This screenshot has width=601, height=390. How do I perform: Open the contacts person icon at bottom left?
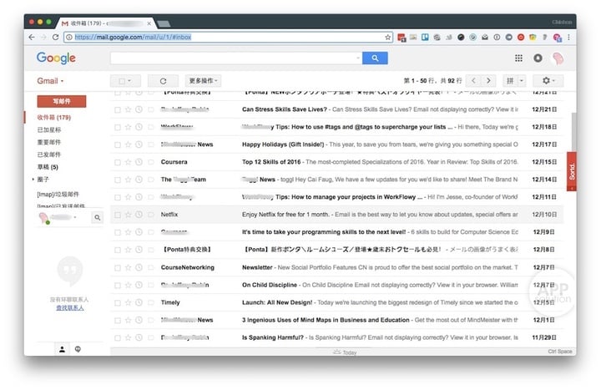tap(62, 349)
